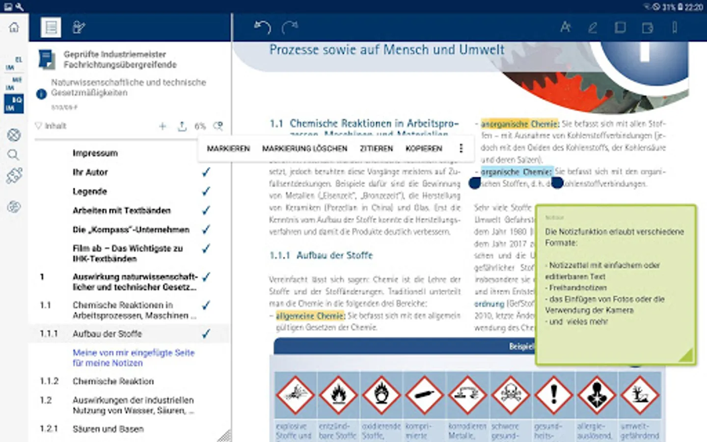Click the highlighted allgemeine Chemie text
This screenshot has height=442, width=707.
pos(310,316)
